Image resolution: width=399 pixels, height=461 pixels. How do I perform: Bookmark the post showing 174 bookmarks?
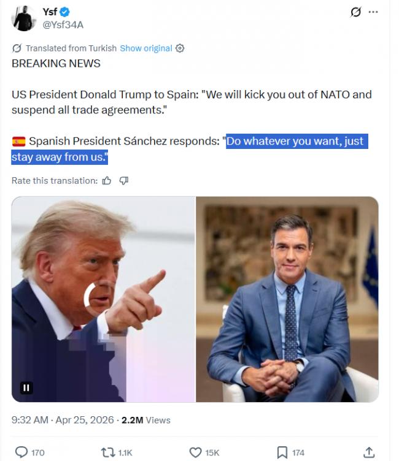pos(290,452)
